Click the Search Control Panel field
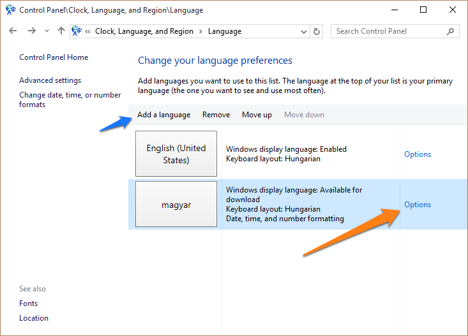468x336 pixels. coord(395,31)
